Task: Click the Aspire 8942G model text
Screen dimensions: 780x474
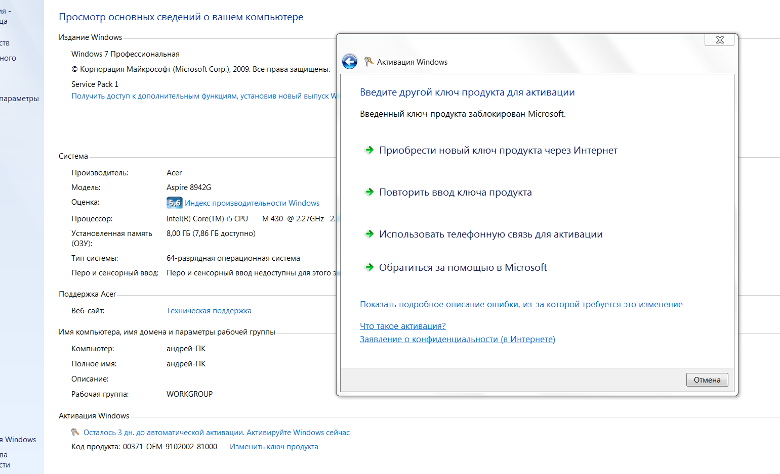Action: [189, 187]
